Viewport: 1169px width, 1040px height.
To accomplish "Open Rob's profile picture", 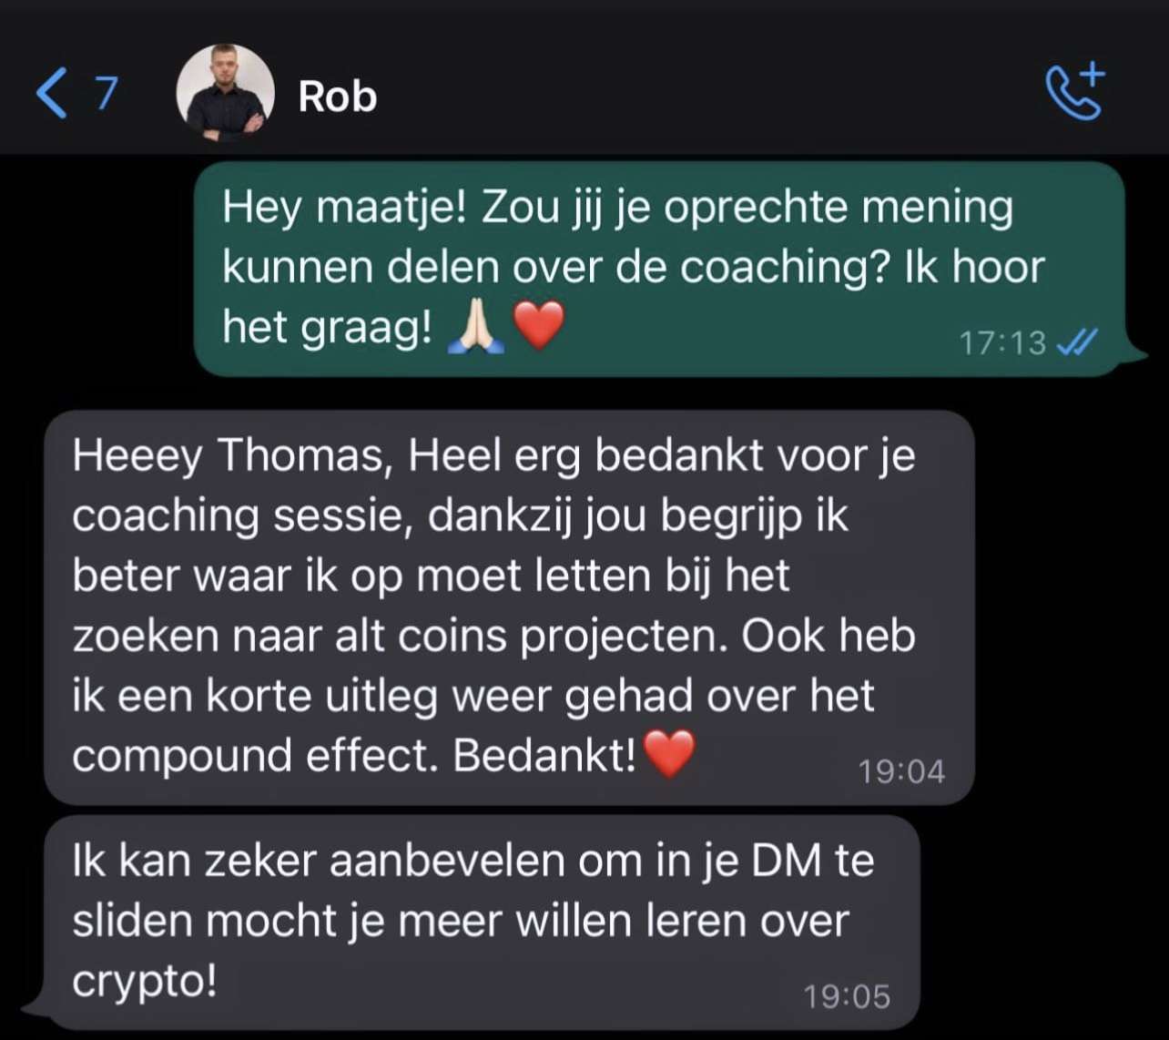I will (225, 92).
